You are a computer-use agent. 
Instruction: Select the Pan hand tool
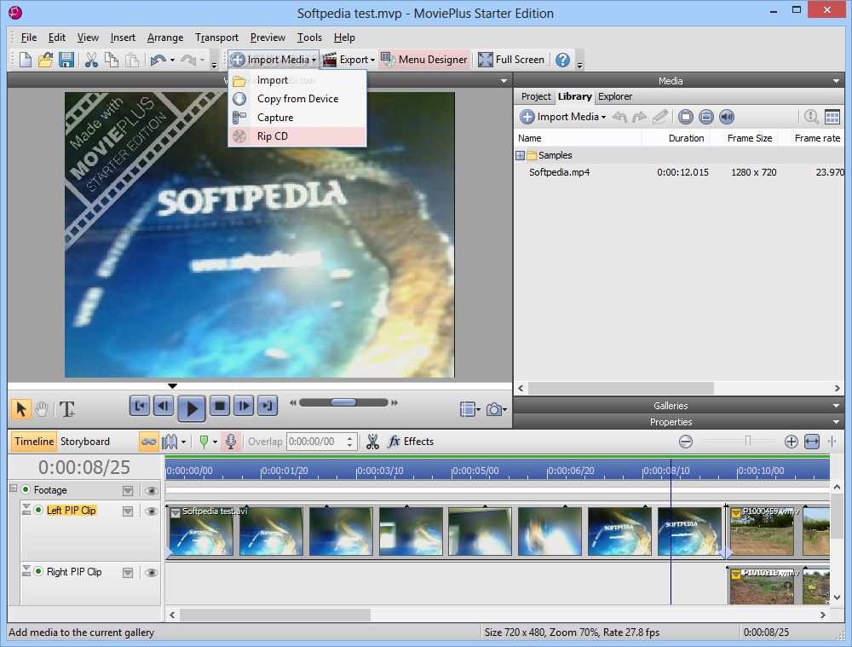click(x=42, y=409)
